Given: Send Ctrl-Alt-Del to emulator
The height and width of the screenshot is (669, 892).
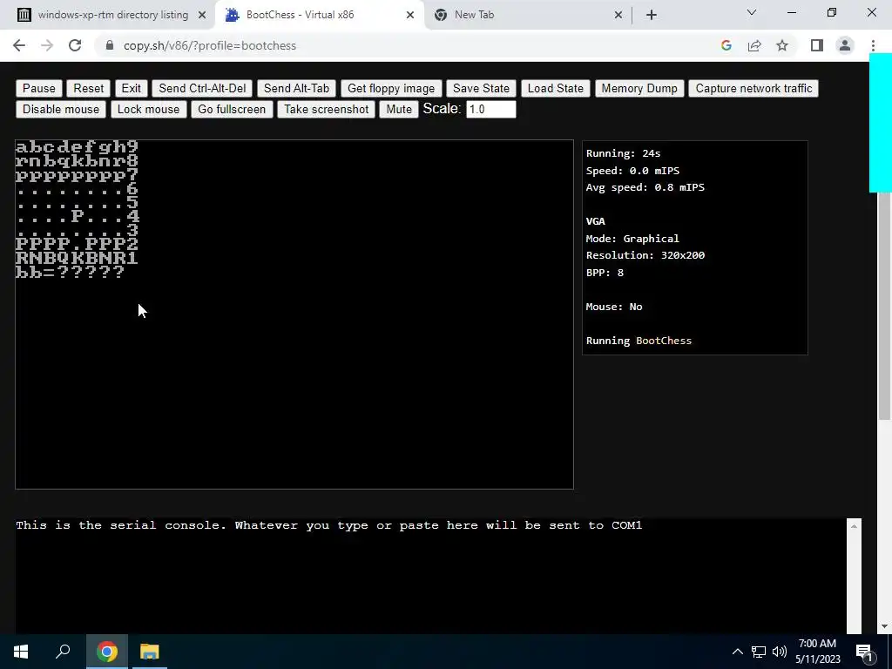Looking at the screenshot, I should pos(202,88).
